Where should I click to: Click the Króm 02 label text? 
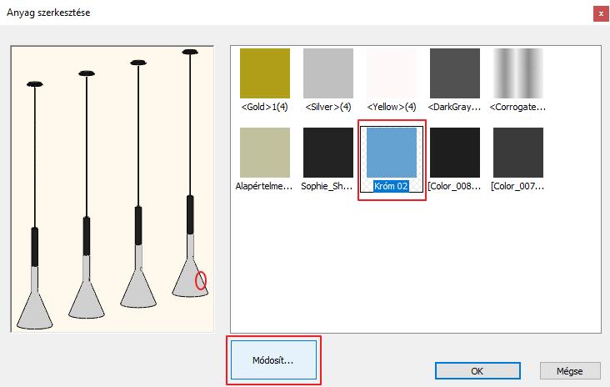(391, 186)
